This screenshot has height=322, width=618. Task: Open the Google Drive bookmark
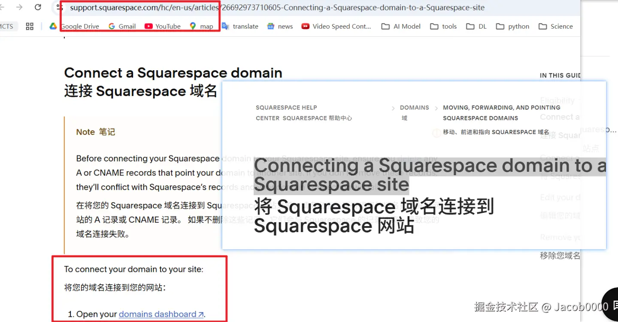[75, 27]
